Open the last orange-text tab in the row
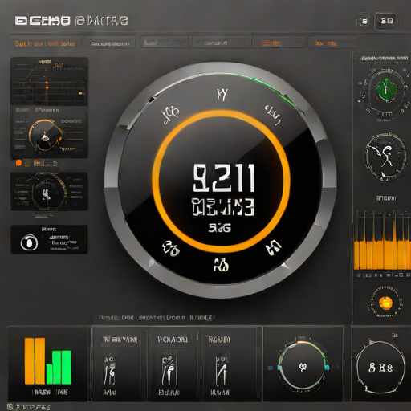Screen dimensions: 411x411 (x=332, y=43)
